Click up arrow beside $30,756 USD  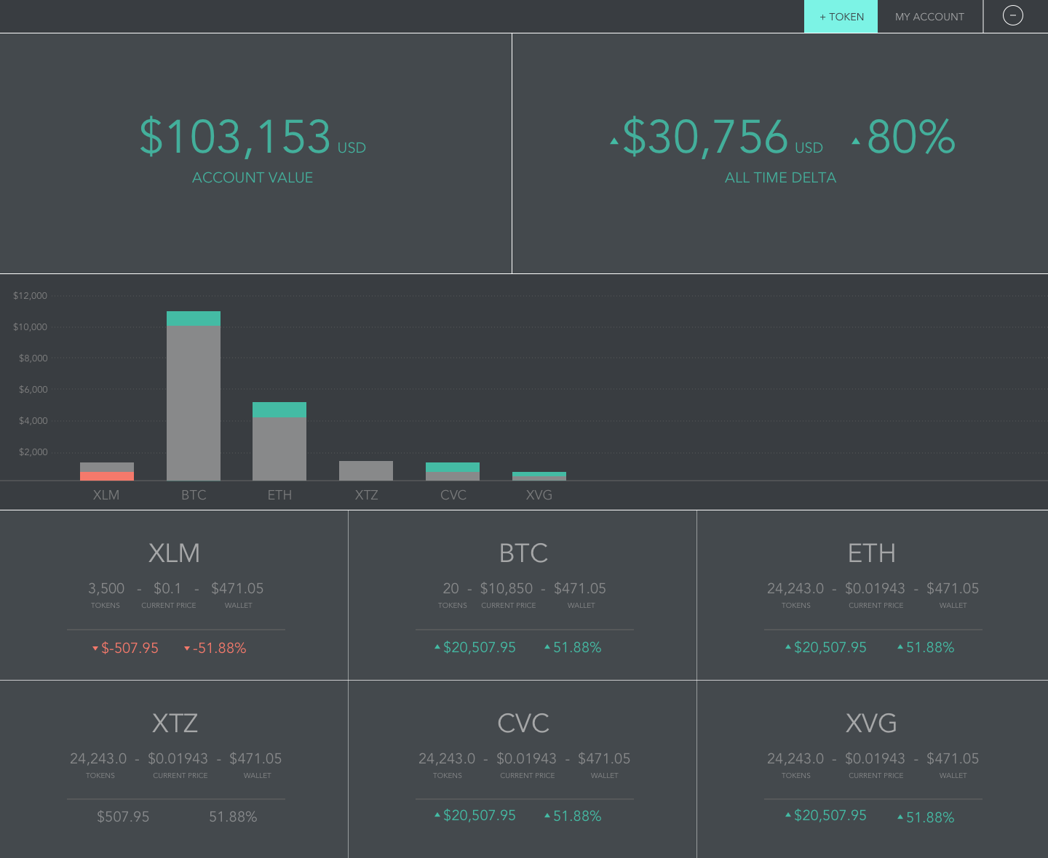(614, 141)
